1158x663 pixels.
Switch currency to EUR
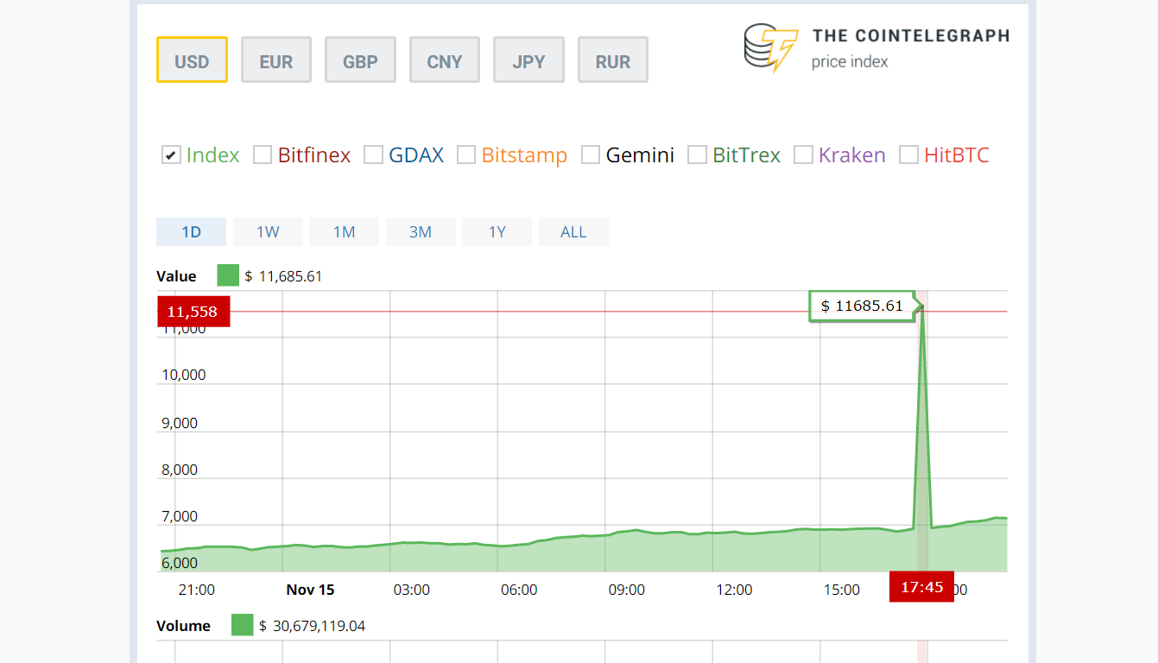click(276, 60)
